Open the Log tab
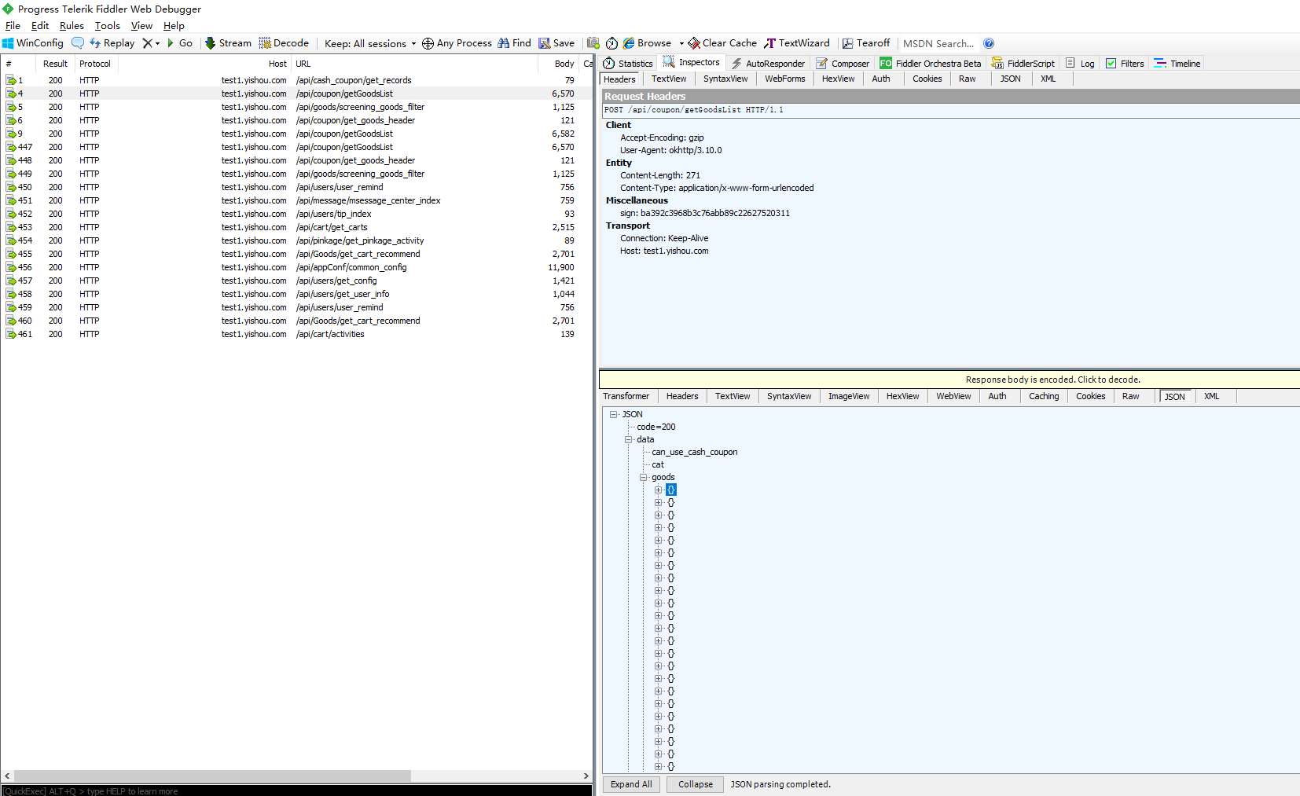The height and width of the screenshot is (796, 1300). point(1080,64)
